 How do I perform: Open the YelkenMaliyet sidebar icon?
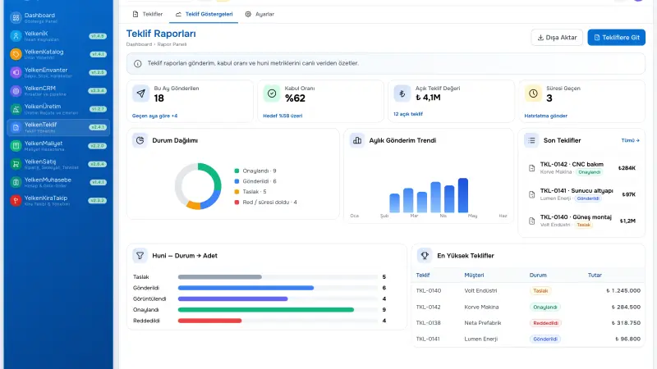(16, 146)
